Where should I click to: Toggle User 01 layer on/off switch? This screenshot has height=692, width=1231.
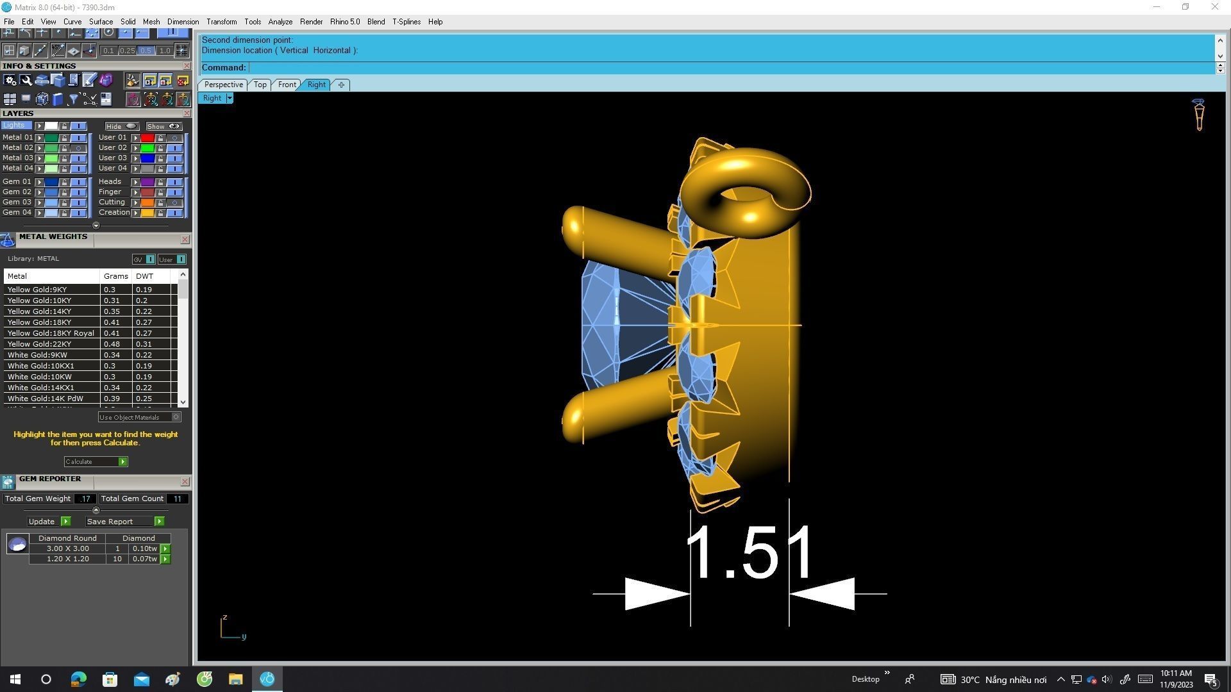pyautogui.click(x=174, y=138)
